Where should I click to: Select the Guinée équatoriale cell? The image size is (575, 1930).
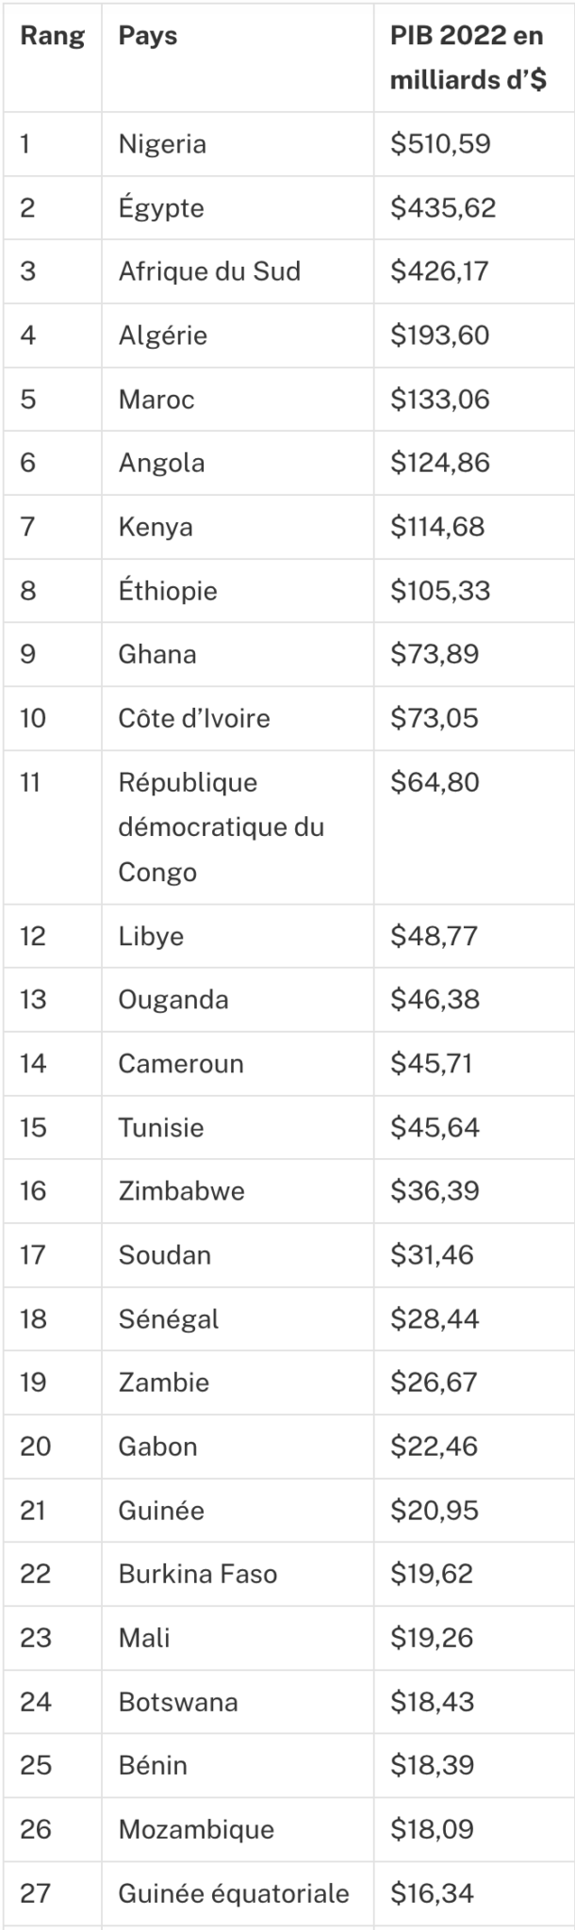(x=234, y=1893)
